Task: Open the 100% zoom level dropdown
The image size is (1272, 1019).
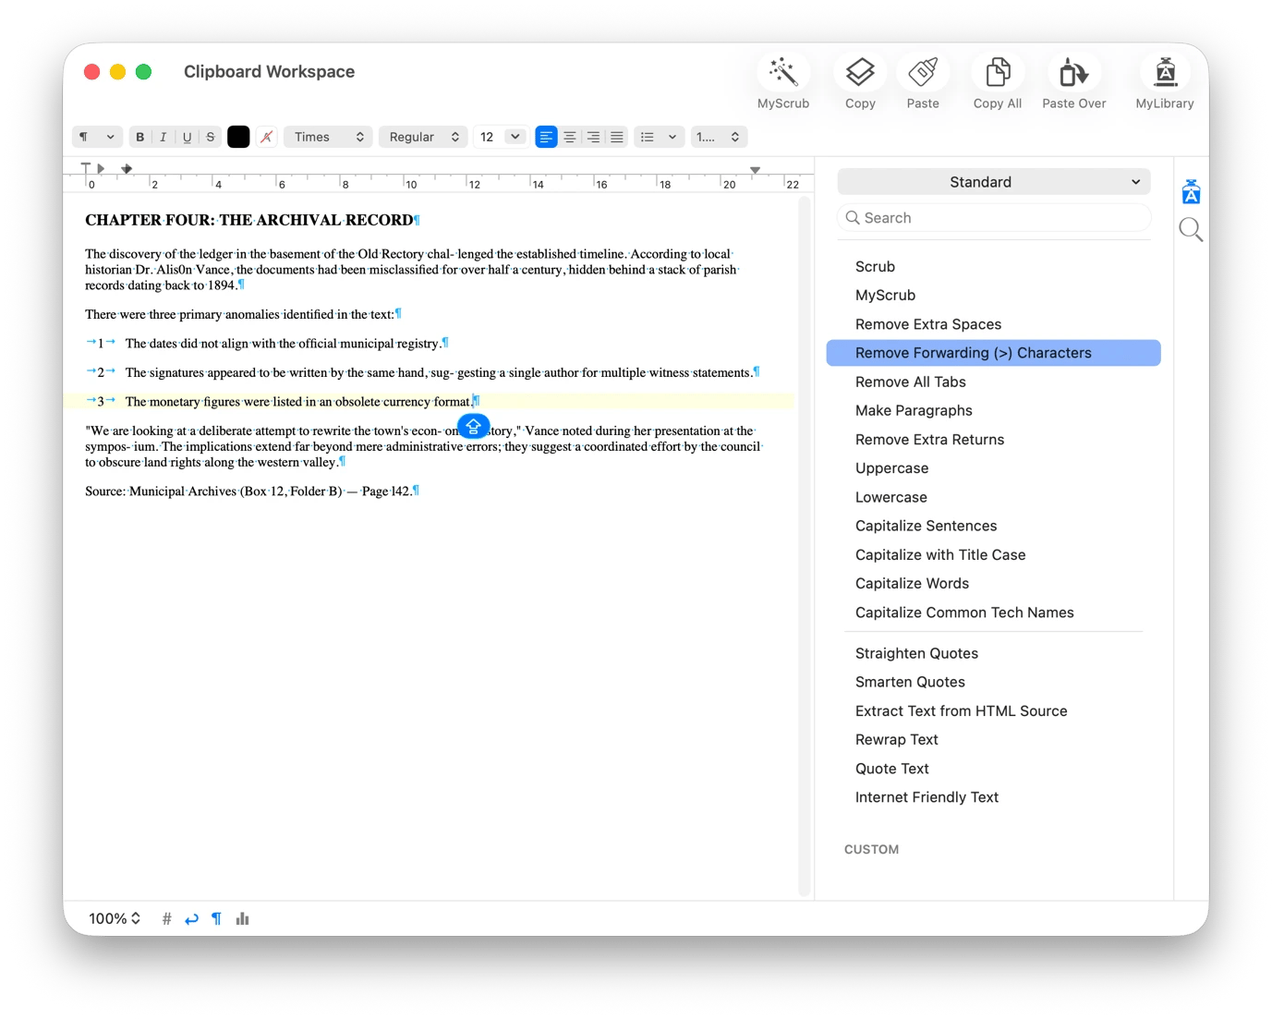Action: [115, 918]
